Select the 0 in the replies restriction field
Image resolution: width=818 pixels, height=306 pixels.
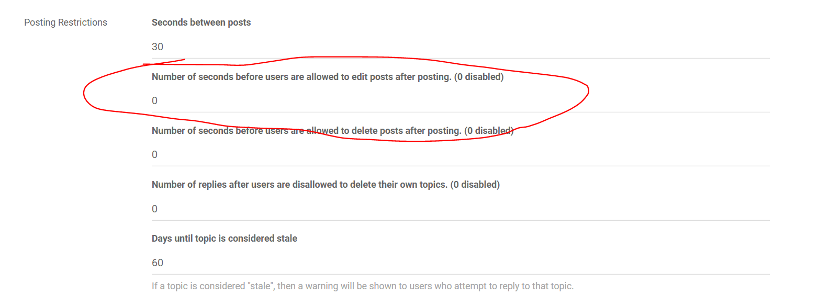[x=154, y=208]
